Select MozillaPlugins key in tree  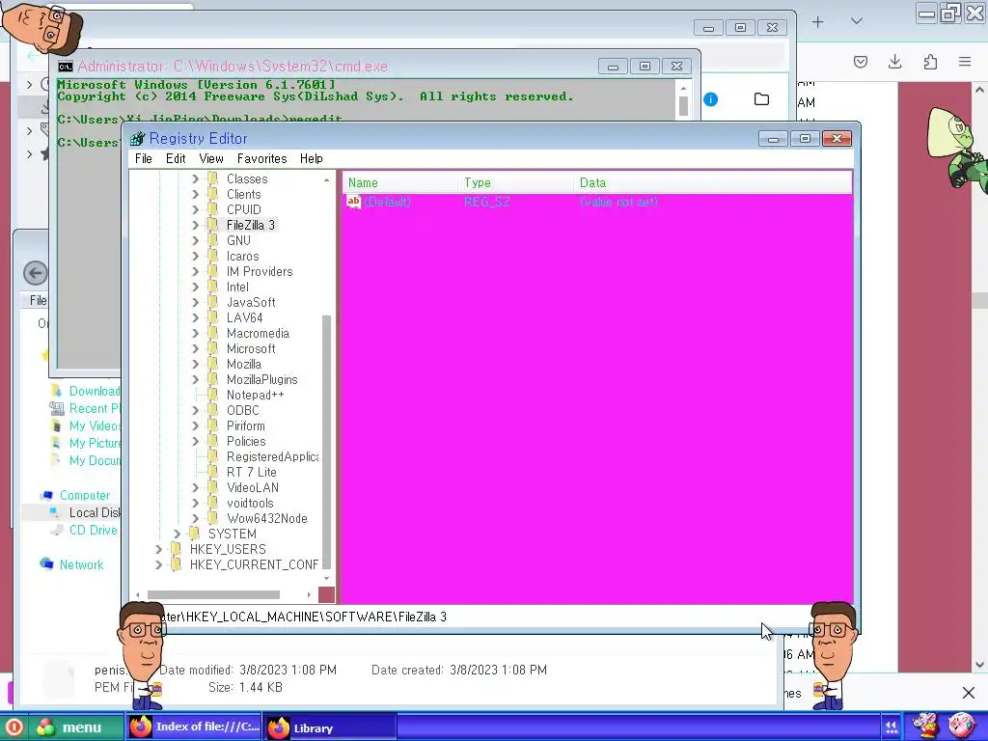click(x=262, y=379)
